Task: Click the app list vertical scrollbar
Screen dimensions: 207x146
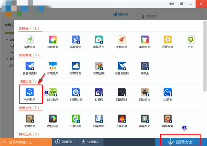Action: pyautogui.click(x=205, y=56)
